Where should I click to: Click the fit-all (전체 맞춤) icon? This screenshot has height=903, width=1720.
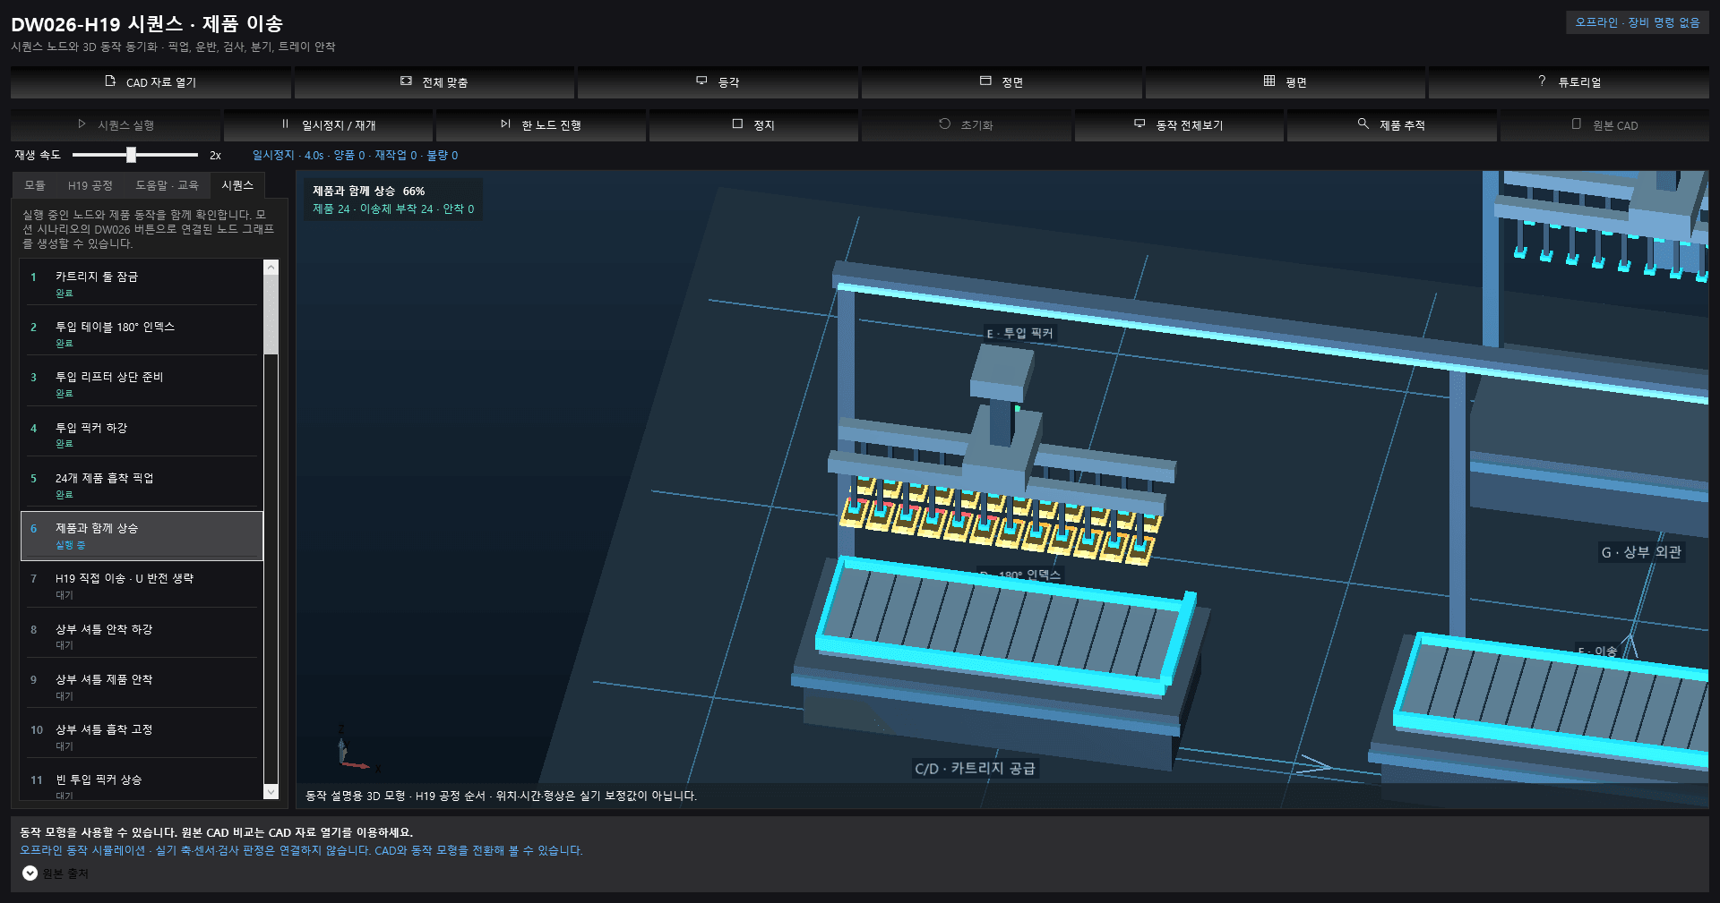(406, 81)
